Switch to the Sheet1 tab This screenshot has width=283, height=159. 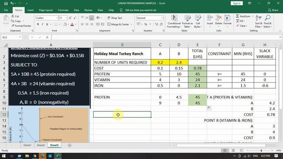(27, 145)
